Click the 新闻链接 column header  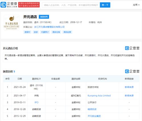pyautogui.click(x=129, y=79)
